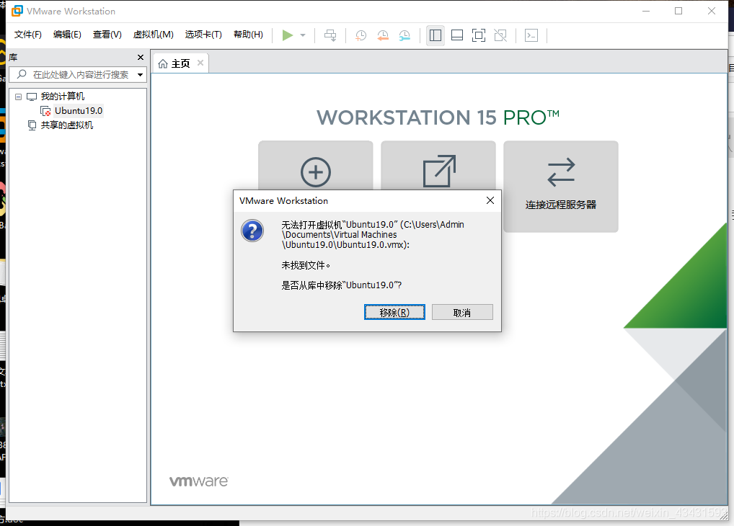
Task: Open the console view toolbar icon
Action: tap(531, 35)
